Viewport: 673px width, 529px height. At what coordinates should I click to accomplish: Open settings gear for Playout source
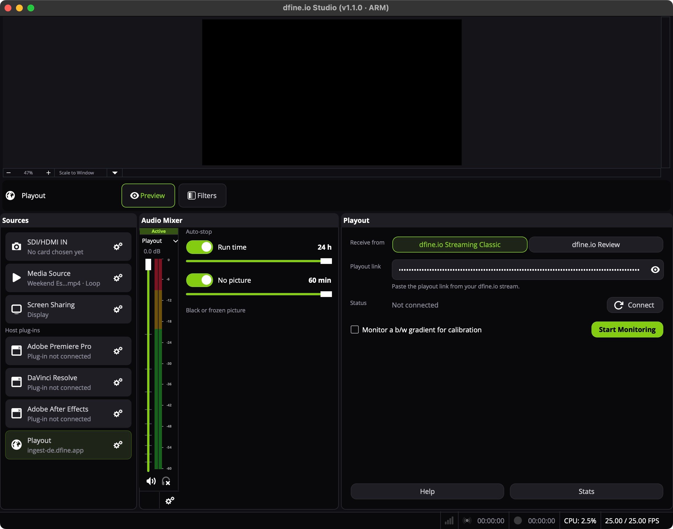point(118,445)
